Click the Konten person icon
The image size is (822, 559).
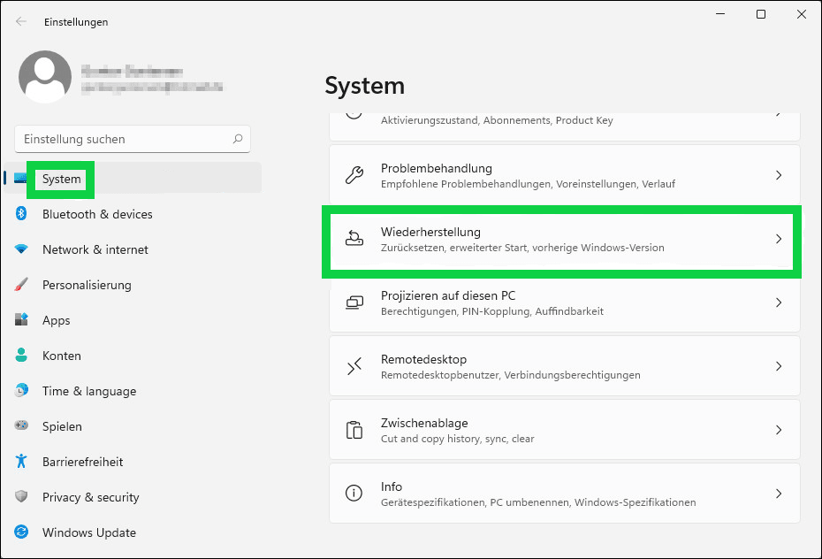click(21, 355)
